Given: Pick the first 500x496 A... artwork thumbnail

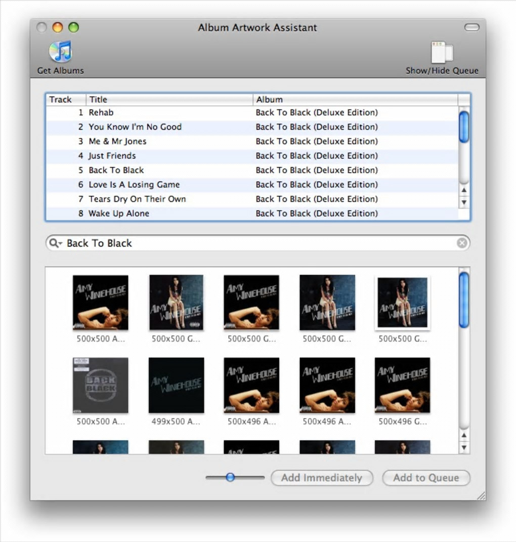Looking at the screenshot, I should click(251, 385).
